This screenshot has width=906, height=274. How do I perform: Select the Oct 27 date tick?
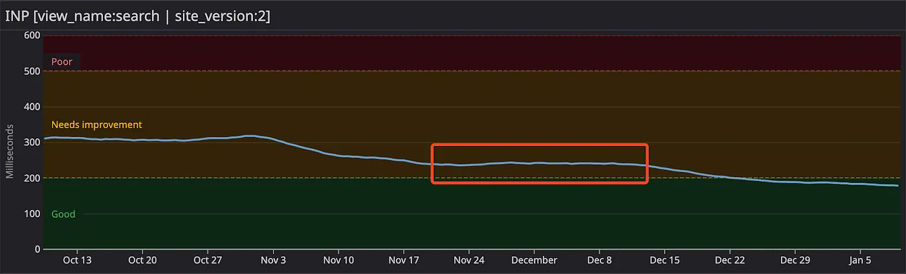(208, 260)
